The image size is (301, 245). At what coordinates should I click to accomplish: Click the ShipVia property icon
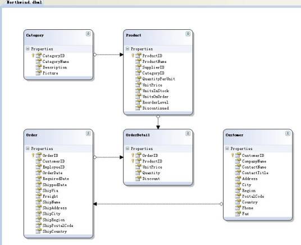click(x=39, y=190)
